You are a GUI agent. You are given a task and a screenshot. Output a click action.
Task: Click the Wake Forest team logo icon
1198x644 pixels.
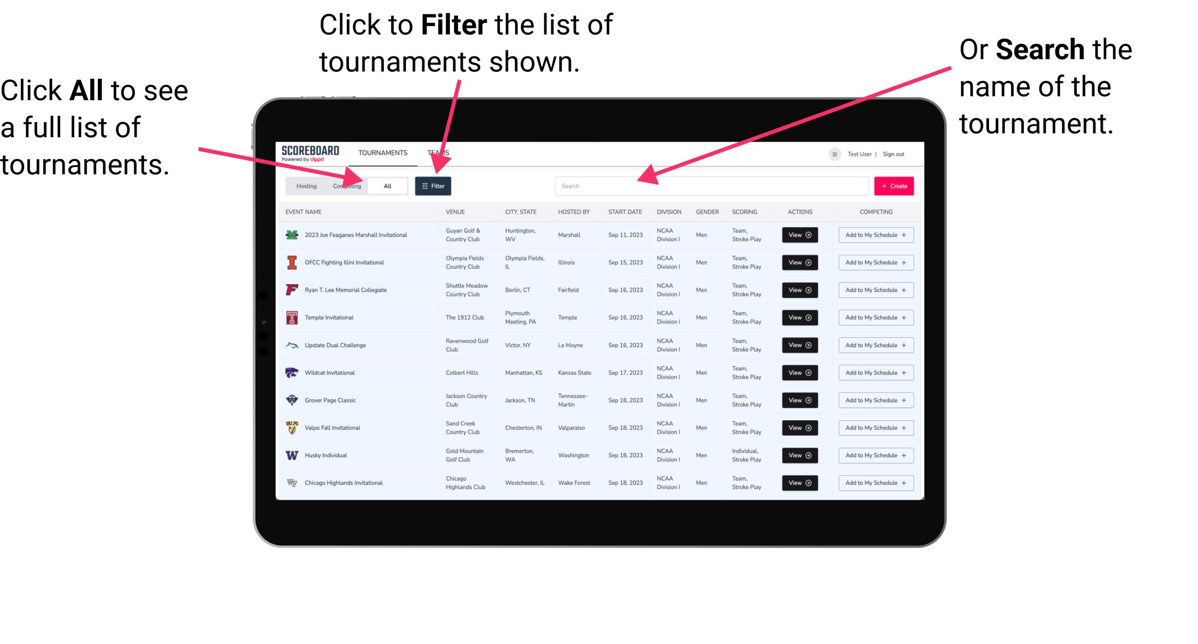293,482
